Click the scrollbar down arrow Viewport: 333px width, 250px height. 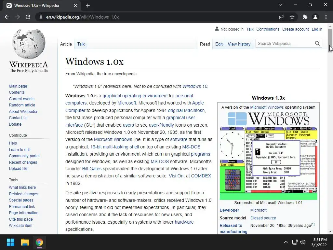[330, 231]
